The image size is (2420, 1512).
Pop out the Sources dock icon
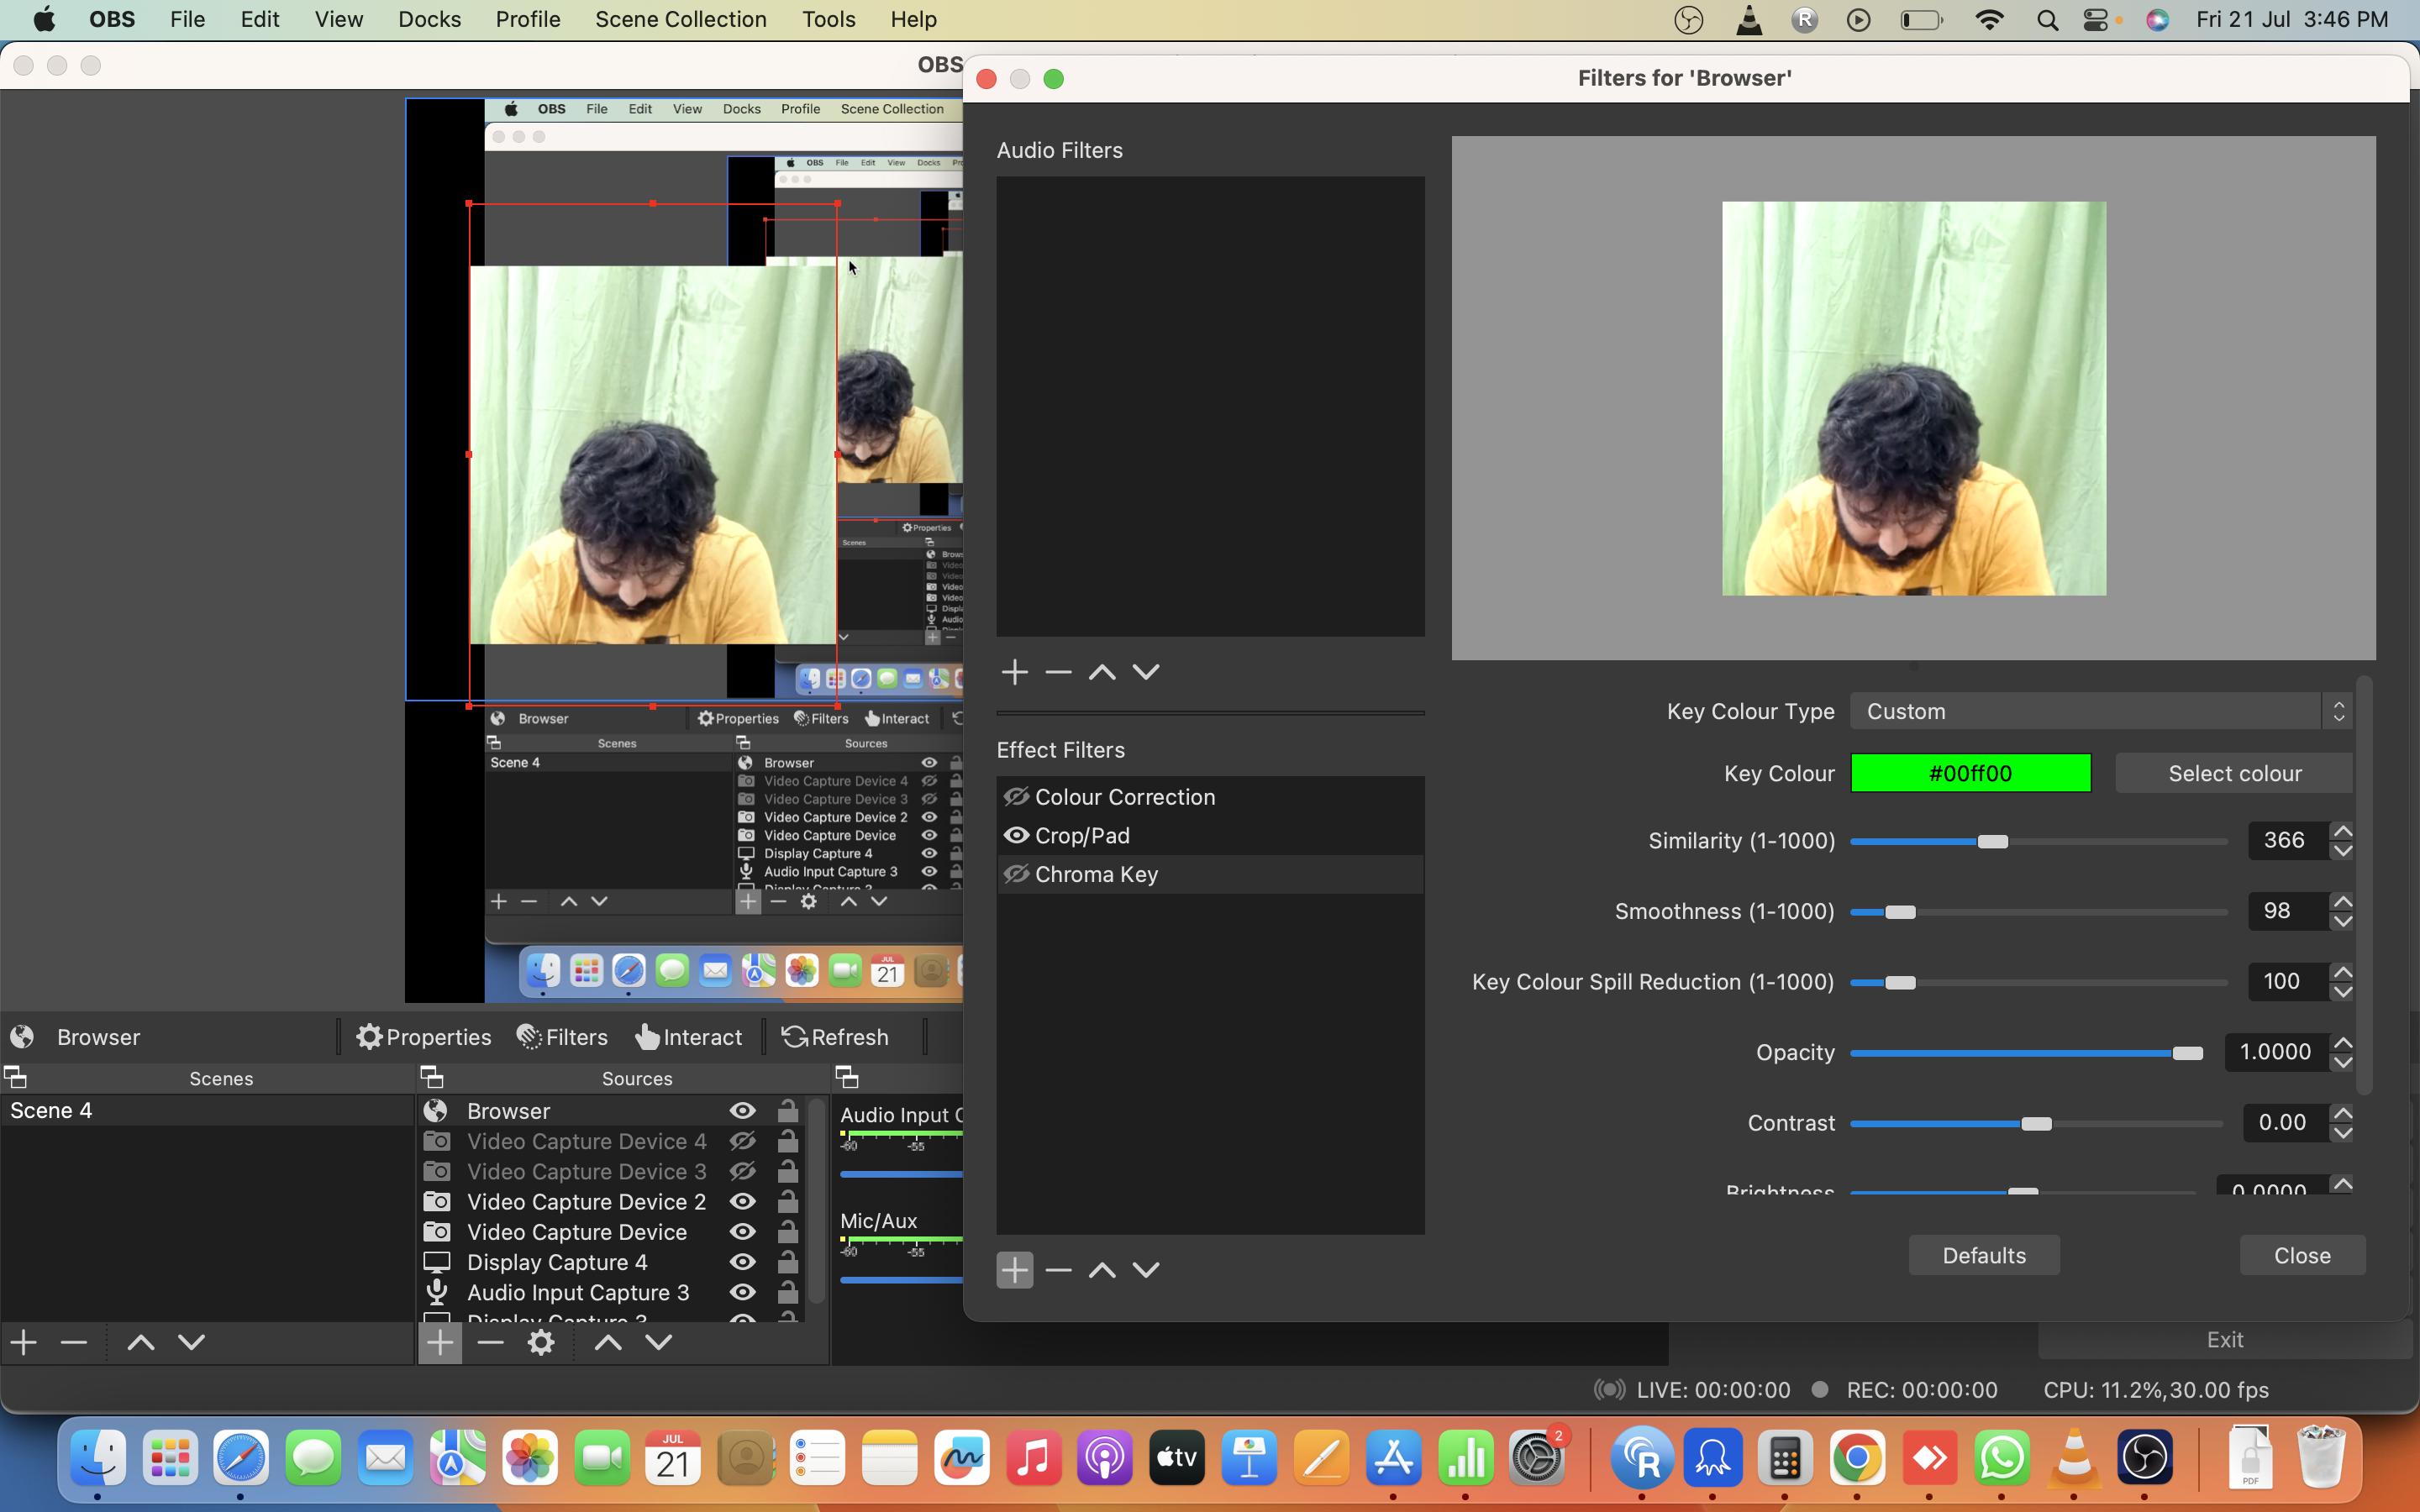click(x=432, y=1077)
